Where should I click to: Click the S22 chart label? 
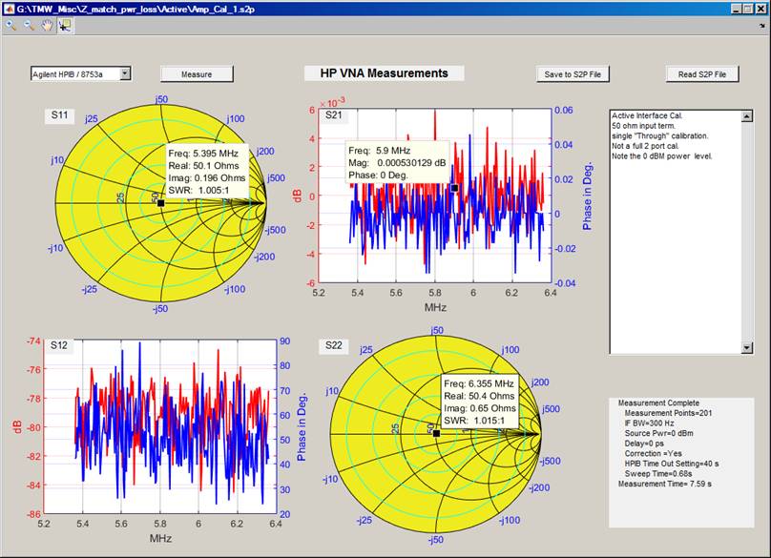[333, 345]
